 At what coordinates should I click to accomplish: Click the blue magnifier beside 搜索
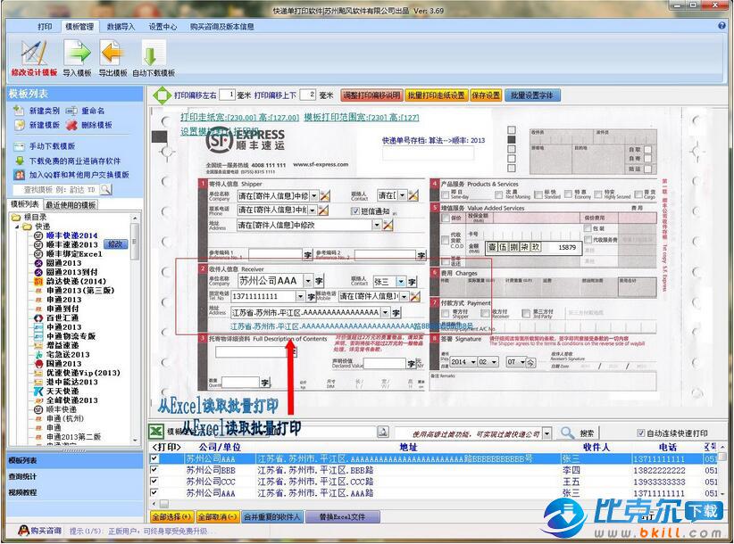[567, 433]
